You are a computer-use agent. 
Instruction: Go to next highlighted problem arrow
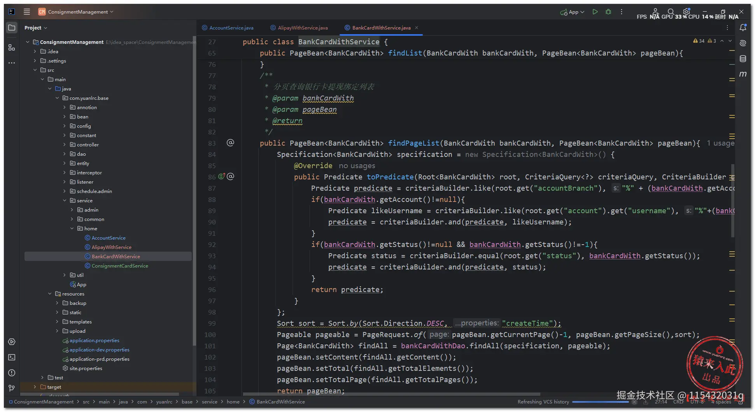[730, 41]
